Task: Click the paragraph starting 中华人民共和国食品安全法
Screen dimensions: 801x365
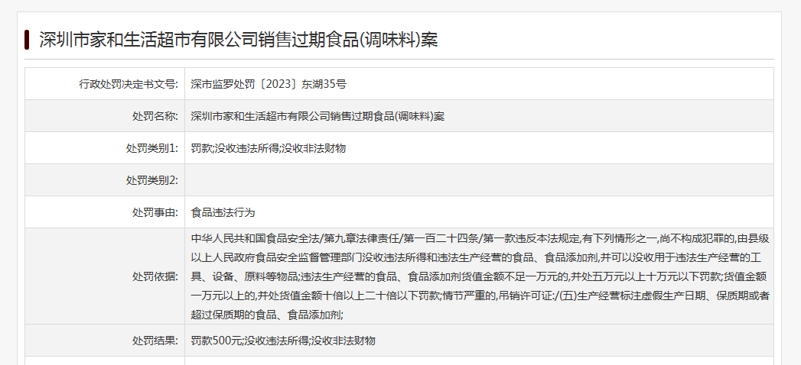Action: click(480, 276)
